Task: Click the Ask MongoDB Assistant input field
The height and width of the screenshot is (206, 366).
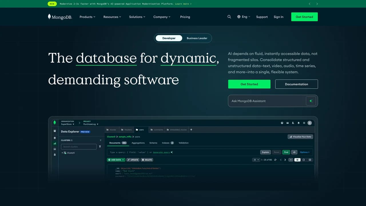Action: (x=273, y=101)
